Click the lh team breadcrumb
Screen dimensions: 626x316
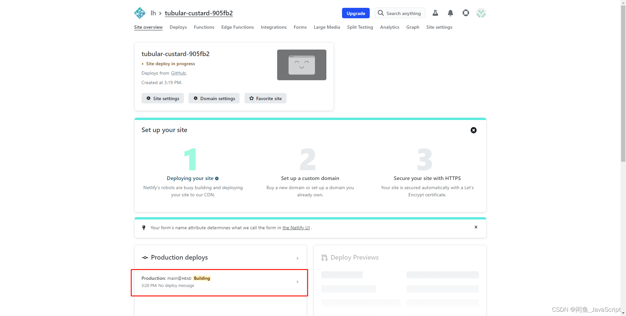[153, 13]
